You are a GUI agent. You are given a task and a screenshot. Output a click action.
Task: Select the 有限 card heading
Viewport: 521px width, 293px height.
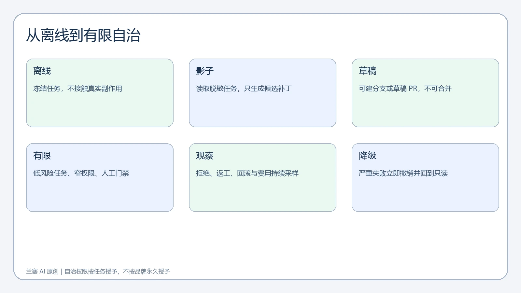[42, 156]
